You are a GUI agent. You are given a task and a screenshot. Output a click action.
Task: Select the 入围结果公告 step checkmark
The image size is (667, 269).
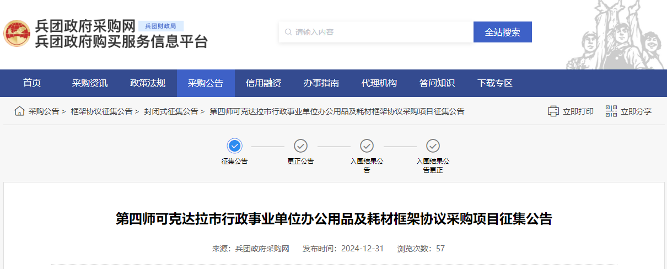click(x=367, y=146)
